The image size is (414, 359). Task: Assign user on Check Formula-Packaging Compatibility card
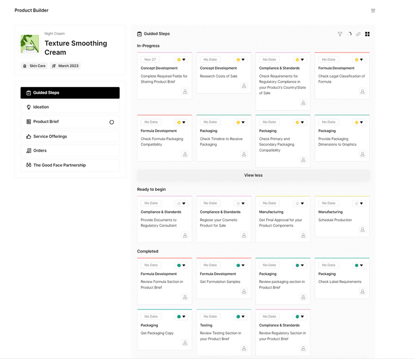[185, 154]
